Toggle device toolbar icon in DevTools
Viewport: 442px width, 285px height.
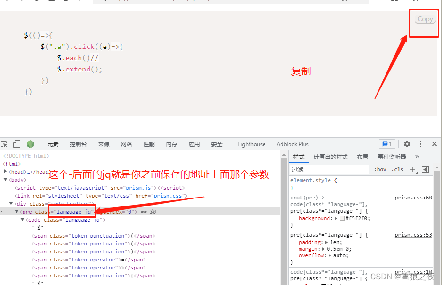point(16,144)
